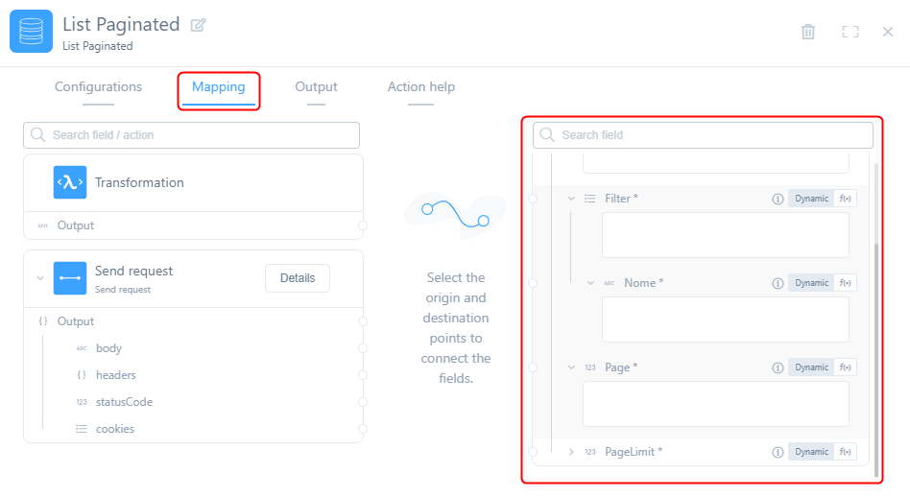The width and height of the screenshot is (910, 497).
Task: Toggle Dynamic mode on the Filter field
Action: [x=811, y=199]
